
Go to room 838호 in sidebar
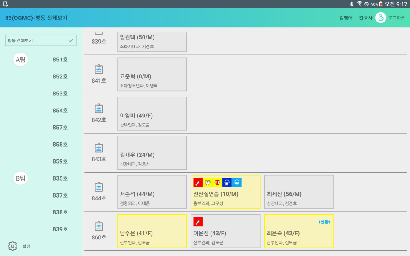60,212
